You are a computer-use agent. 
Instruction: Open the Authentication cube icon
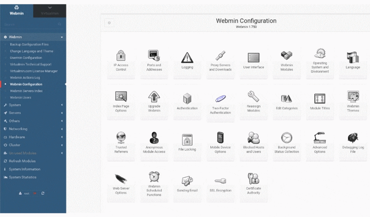tap(187, 98)
